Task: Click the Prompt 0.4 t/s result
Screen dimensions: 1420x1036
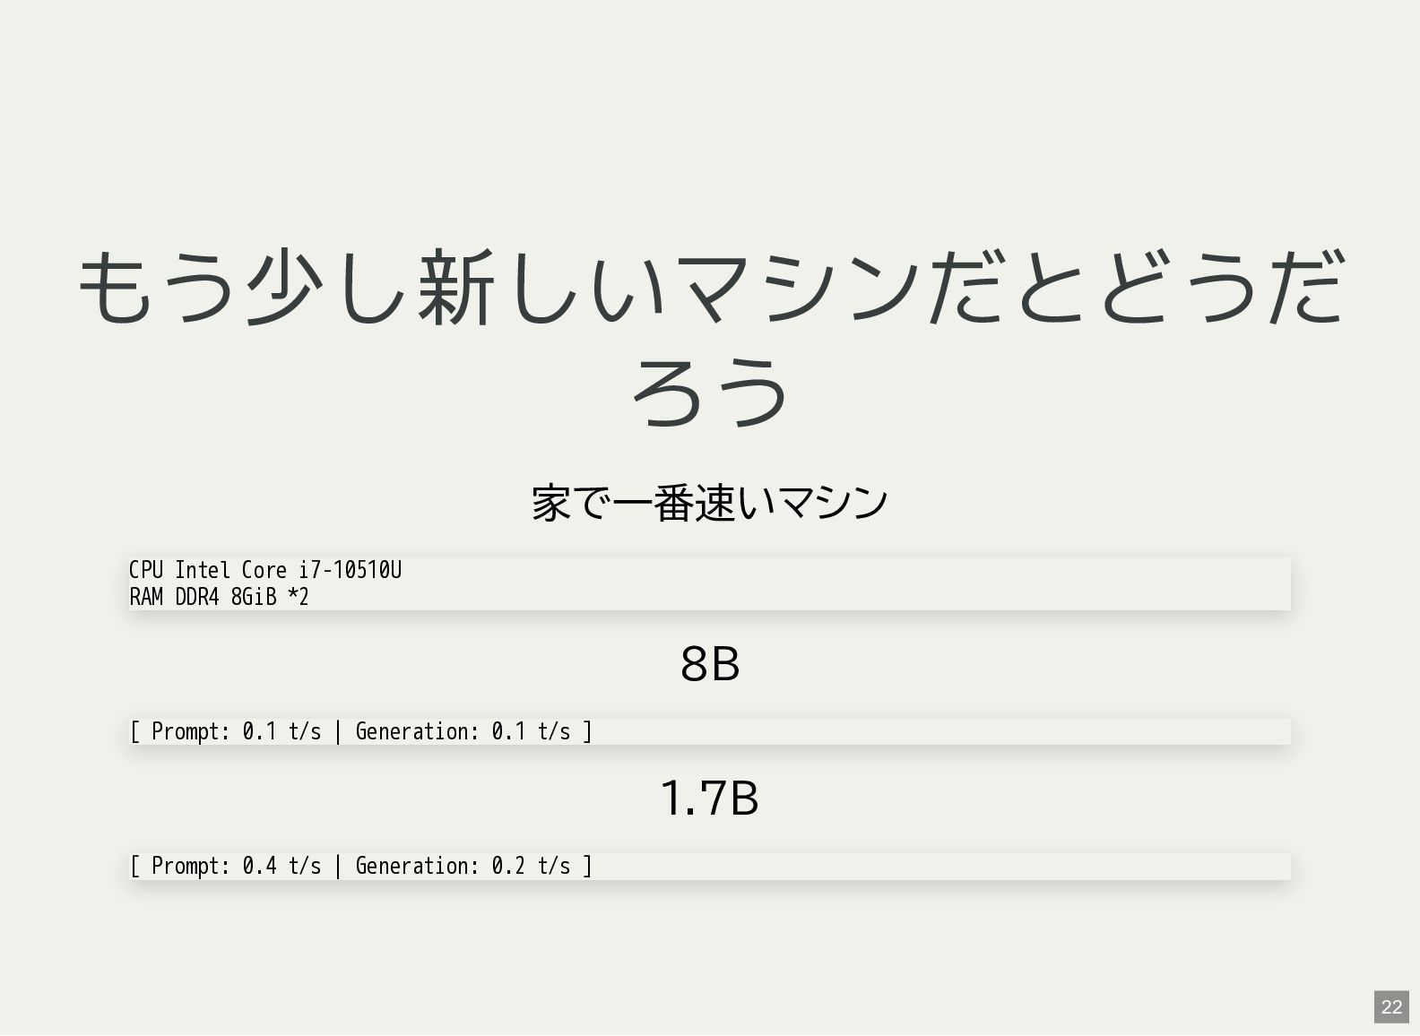Action: (237, 866)
